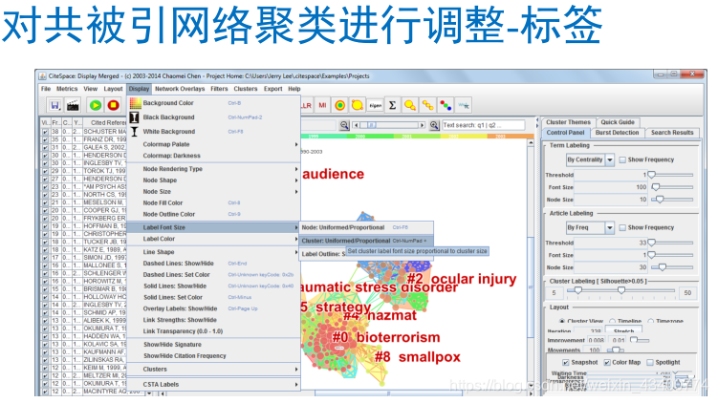Stop layout with red stop button
The width and height of the screenshot is (718, 403).
113,106
